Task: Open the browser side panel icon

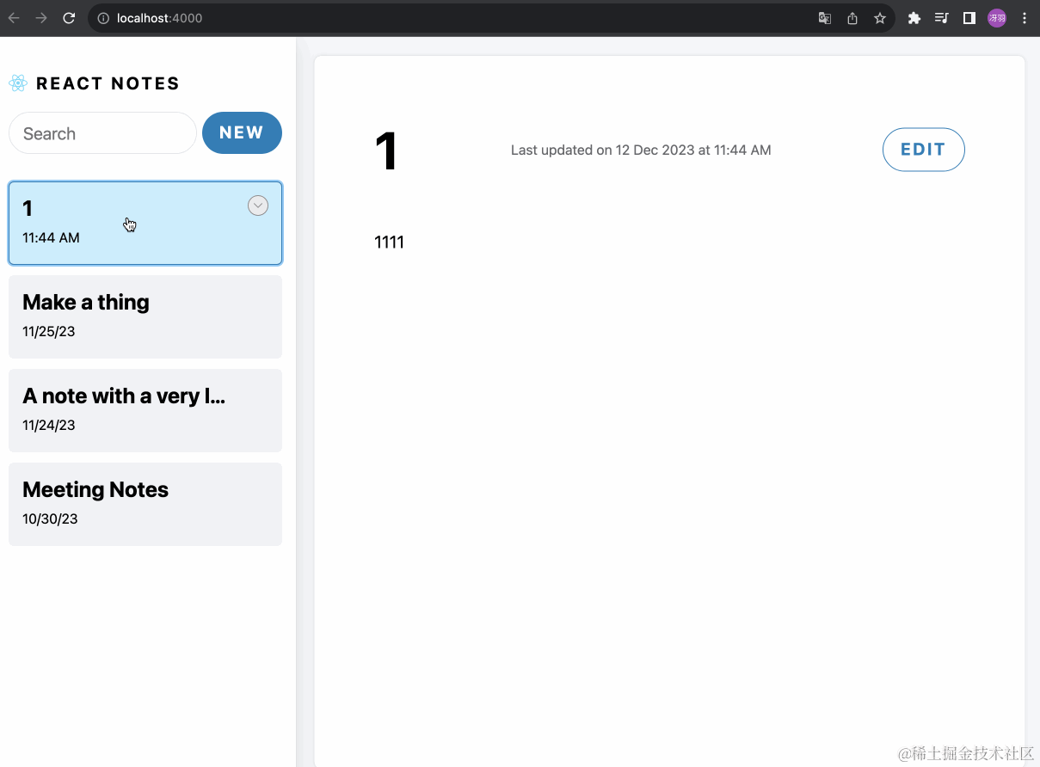Action: tap(969, 17)
